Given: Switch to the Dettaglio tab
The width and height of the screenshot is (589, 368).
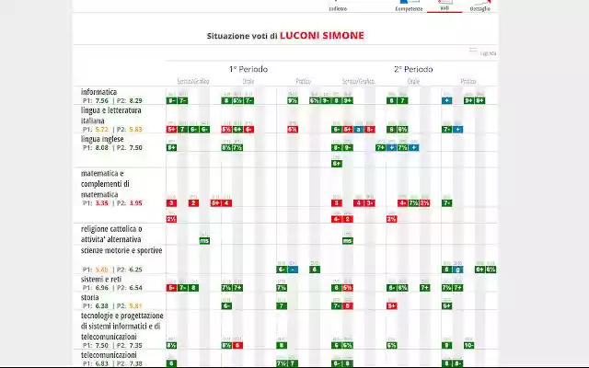Looking at the screenshot, I should point(480,6).
